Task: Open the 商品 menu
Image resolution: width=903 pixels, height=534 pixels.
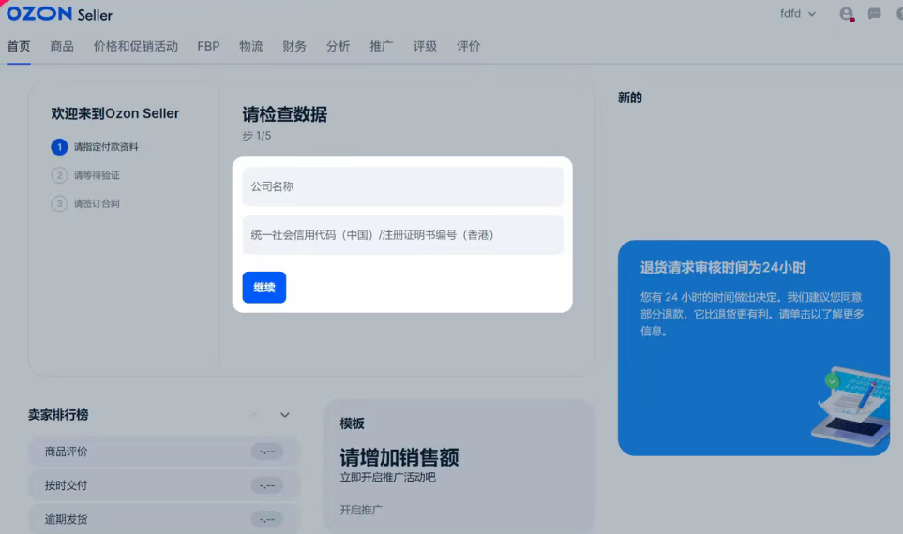Action: coord(62,47)
